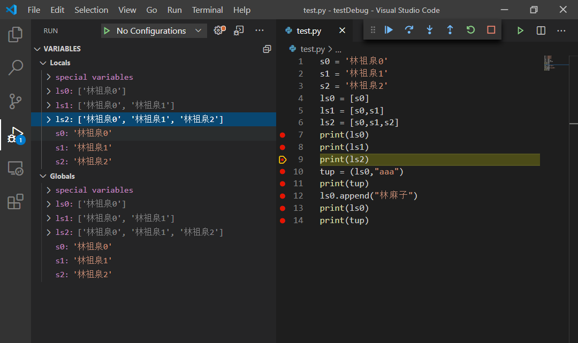Stop the debugger

491,30
